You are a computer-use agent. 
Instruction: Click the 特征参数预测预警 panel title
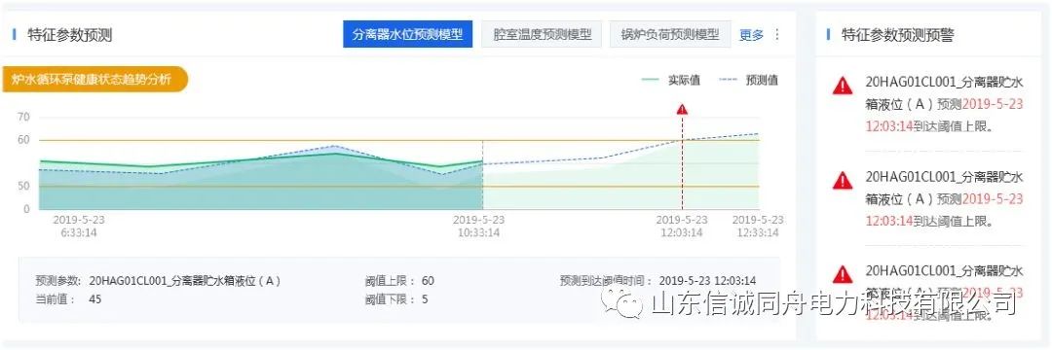click(898, 35)
